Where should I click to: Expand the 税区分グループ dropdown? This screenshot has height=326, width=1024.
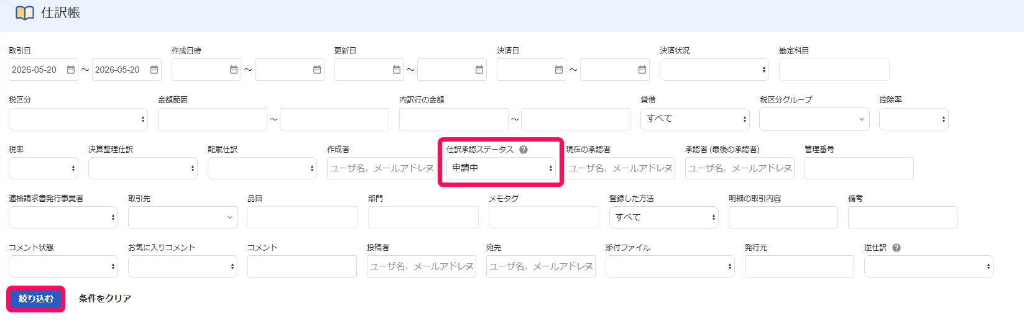(x=814, y=119)
